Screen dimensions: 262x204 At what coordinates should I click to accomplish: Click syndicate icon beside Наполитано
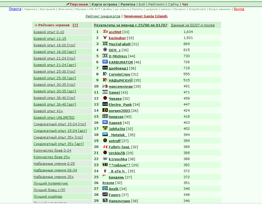pyautogui.click(x=105, y=200)
